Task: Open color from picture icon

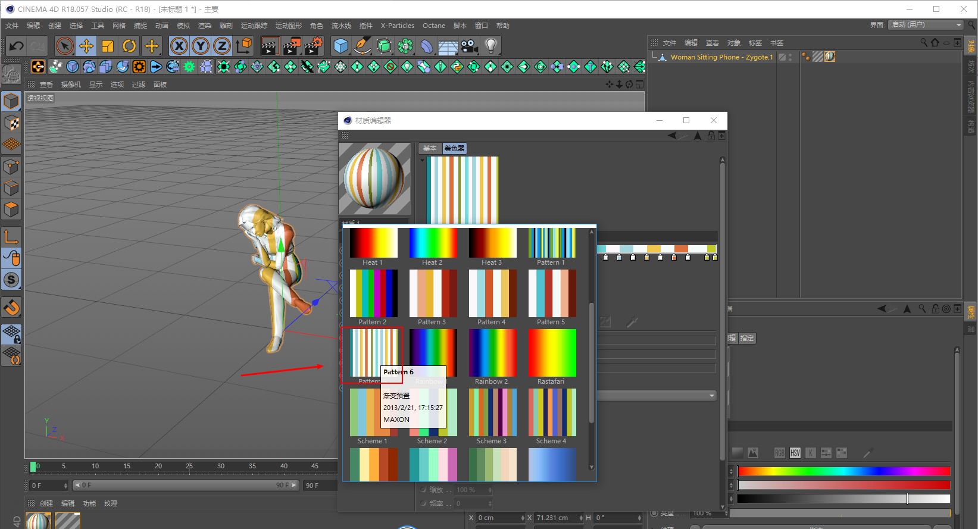Action: point(753,453)
